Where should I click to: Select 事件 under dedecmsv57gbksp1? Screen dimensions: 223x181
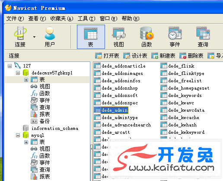click(x=40, y=100)
